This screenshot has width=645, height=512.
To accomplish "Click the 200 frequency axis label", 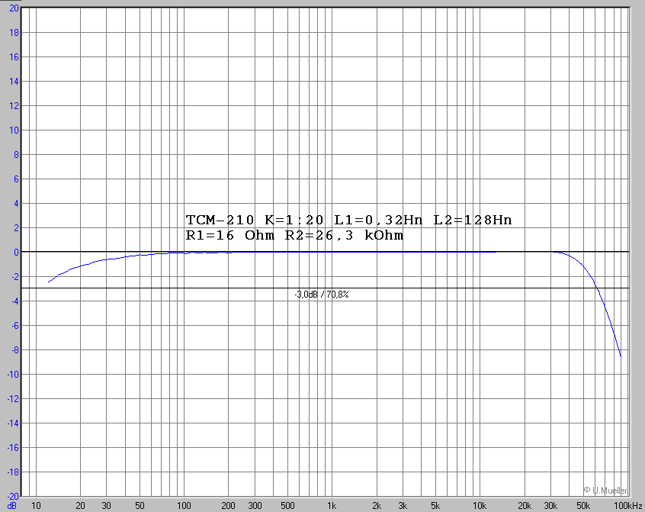I will click(228, 505).
